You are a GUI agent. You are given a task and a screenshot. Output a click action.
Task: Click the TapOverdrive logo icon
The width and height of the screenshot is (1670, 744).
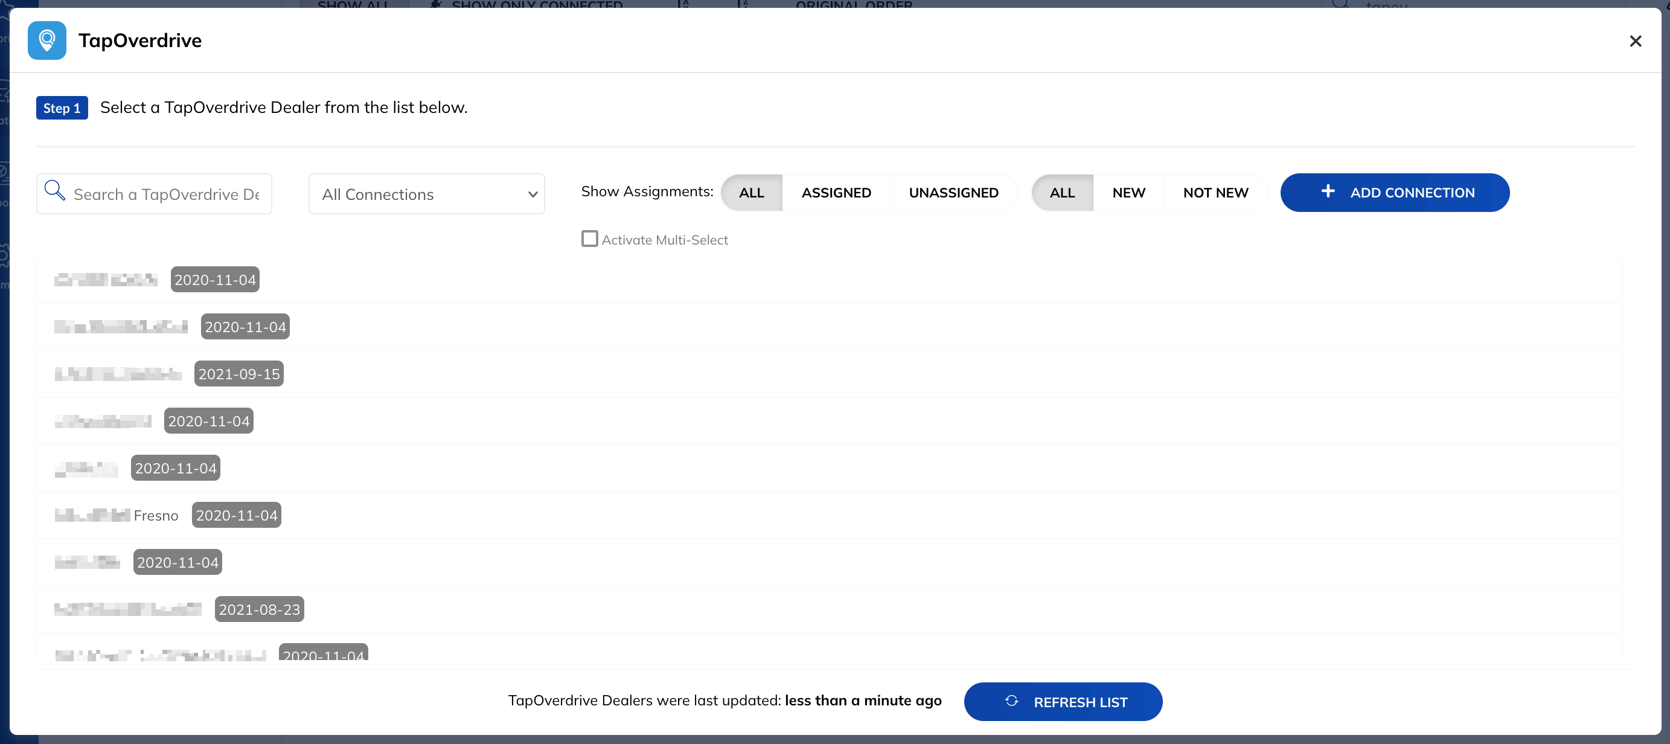(46, 40)
